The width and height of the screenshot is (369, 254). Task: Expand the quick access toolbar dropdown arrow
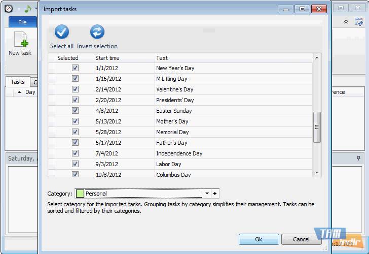click(36, 9)
